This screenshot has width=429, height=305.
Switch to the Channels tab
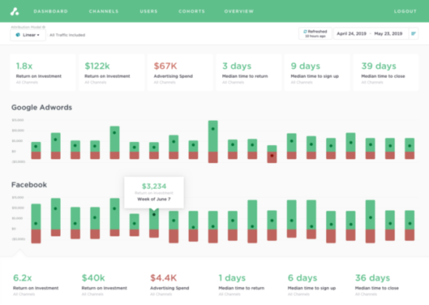click(104, 12)
